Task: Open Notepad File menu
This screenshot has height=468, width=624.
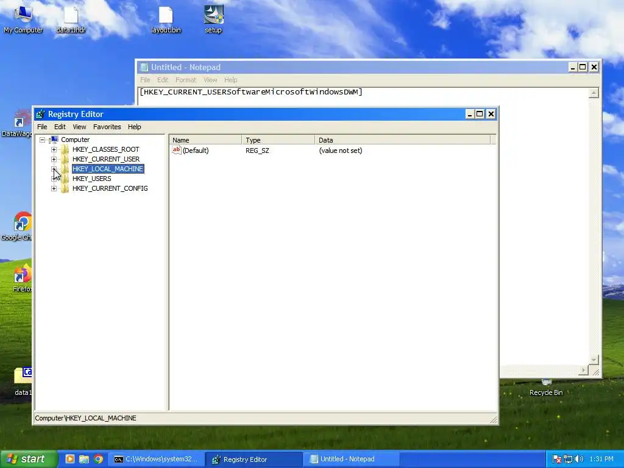Action: (145, 80)
